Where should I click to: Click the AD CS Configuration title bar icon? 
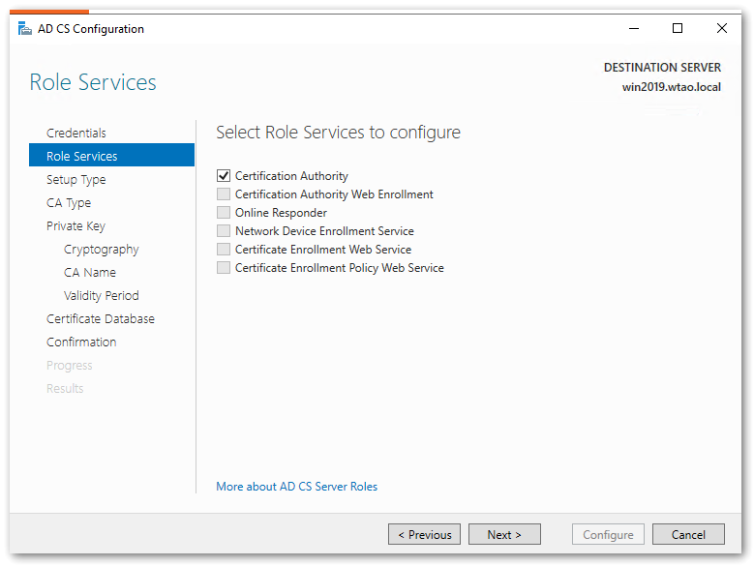point(24,29)
